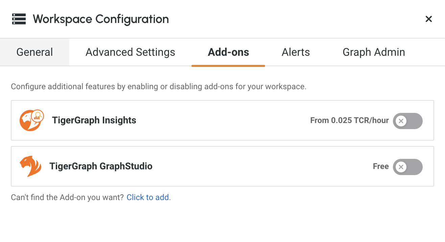Click the TigerGraph GraphStudio tiger icon
The width and height of the screenshot is (445, 242).
tap(30, 166)
